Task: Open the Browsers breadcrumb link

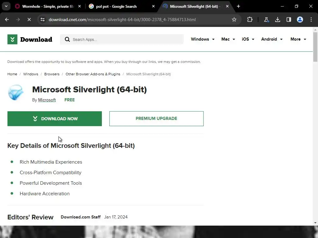Action: click(52, 74)
